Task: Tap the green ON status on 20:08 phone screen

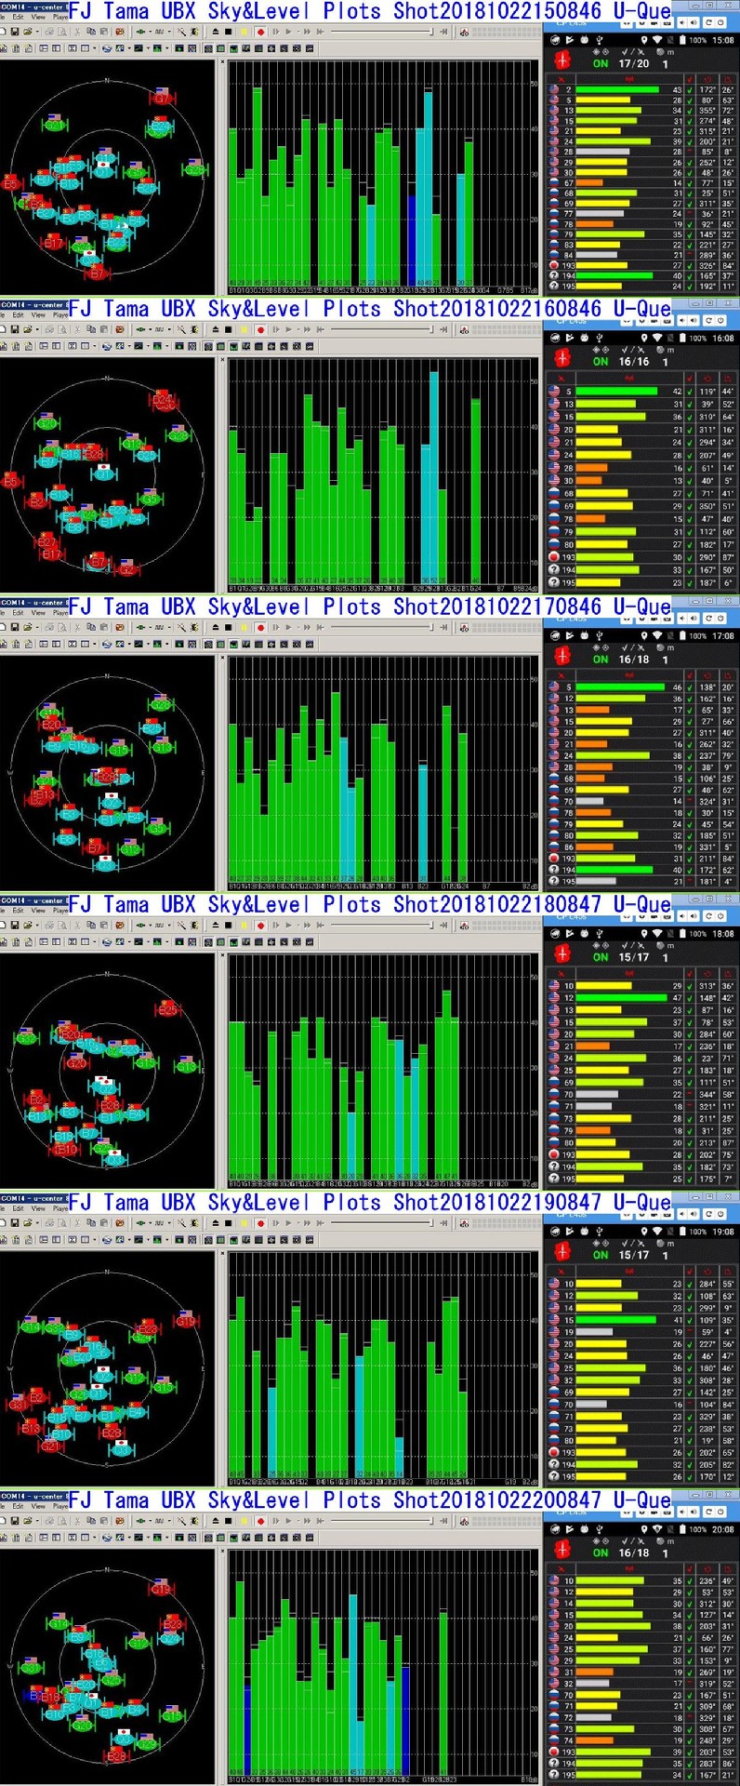Action: [x=601, y=1553]
